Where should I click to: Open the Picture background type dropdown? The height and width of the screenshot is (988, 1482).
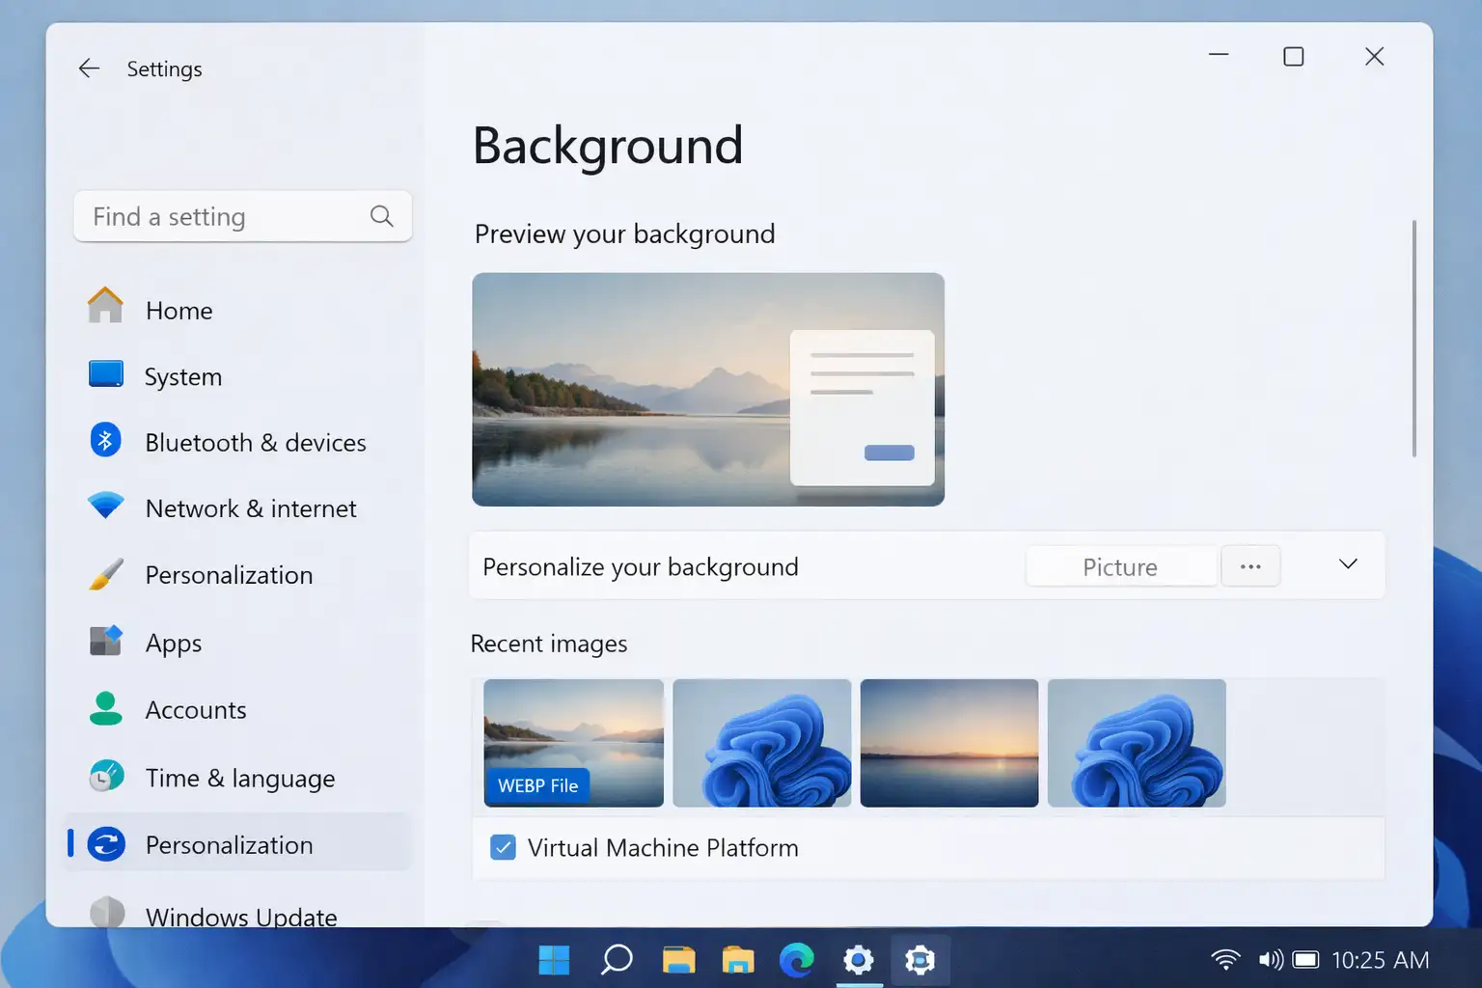coord(1120,566)
